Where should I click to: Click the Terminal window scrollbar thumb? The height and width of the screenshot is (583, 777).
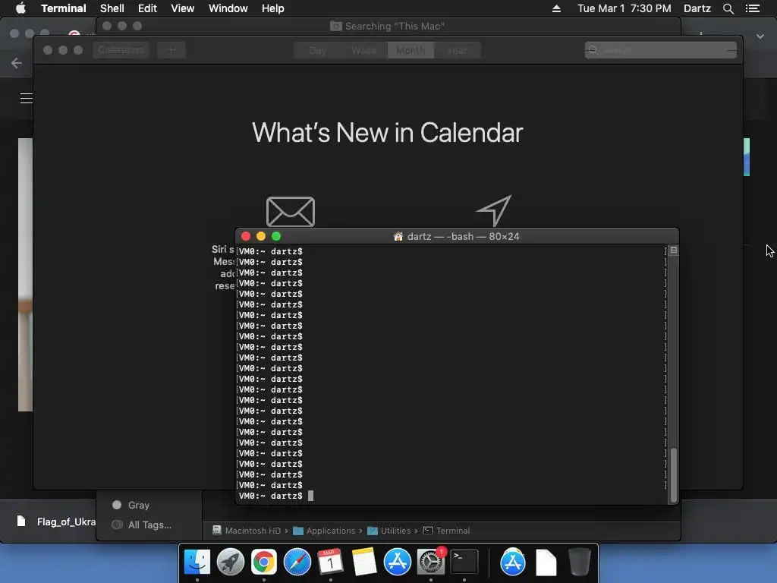click(x=674, y=475)
